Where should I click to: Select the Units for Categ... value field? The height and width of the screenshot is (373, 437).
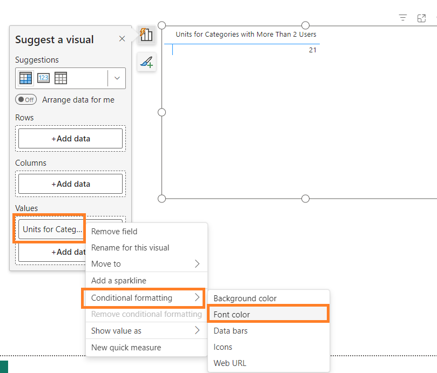[51, 229]
